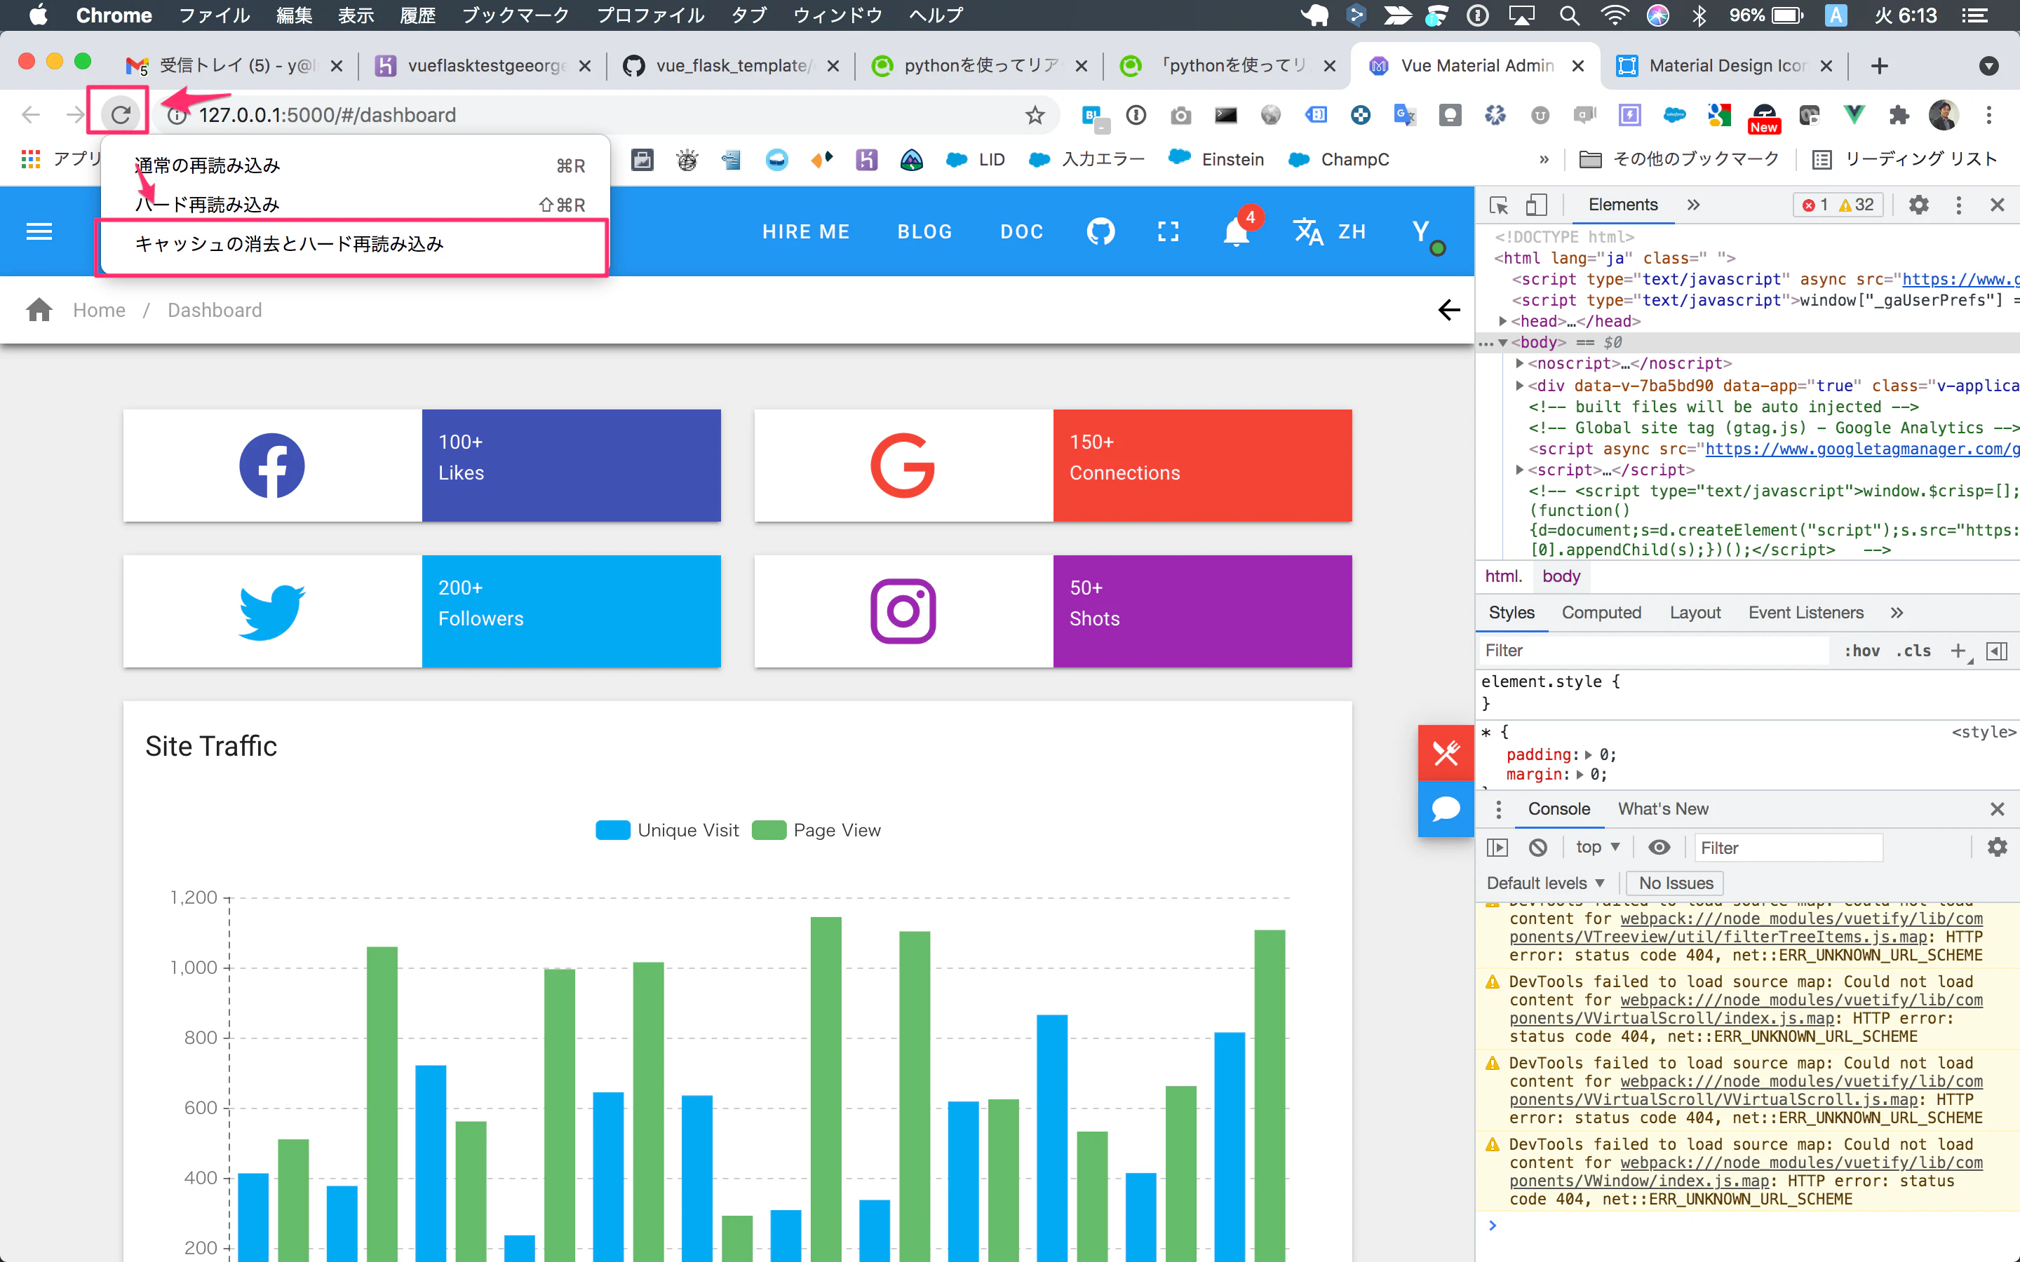Click the Home breadcrumb house icon

tap(39, 310)
